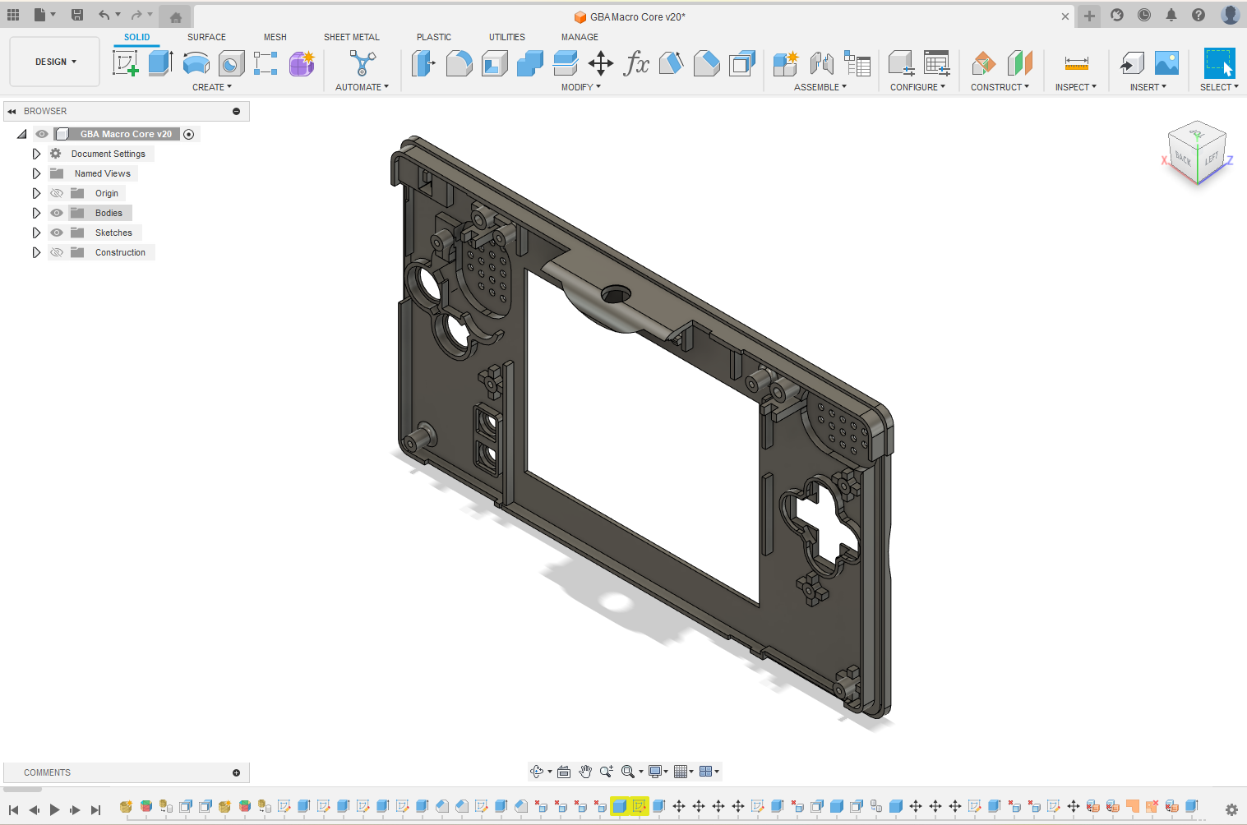This screenshot has height=825, width=1247.
Task: Switch to the UTILITIES tab
Action: click(507, 37)
